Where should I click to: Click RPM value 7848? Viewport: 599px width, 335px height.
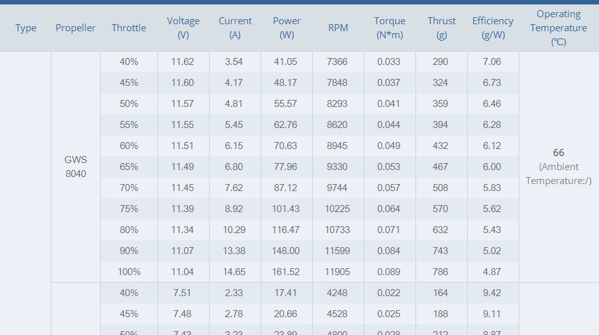337,83
